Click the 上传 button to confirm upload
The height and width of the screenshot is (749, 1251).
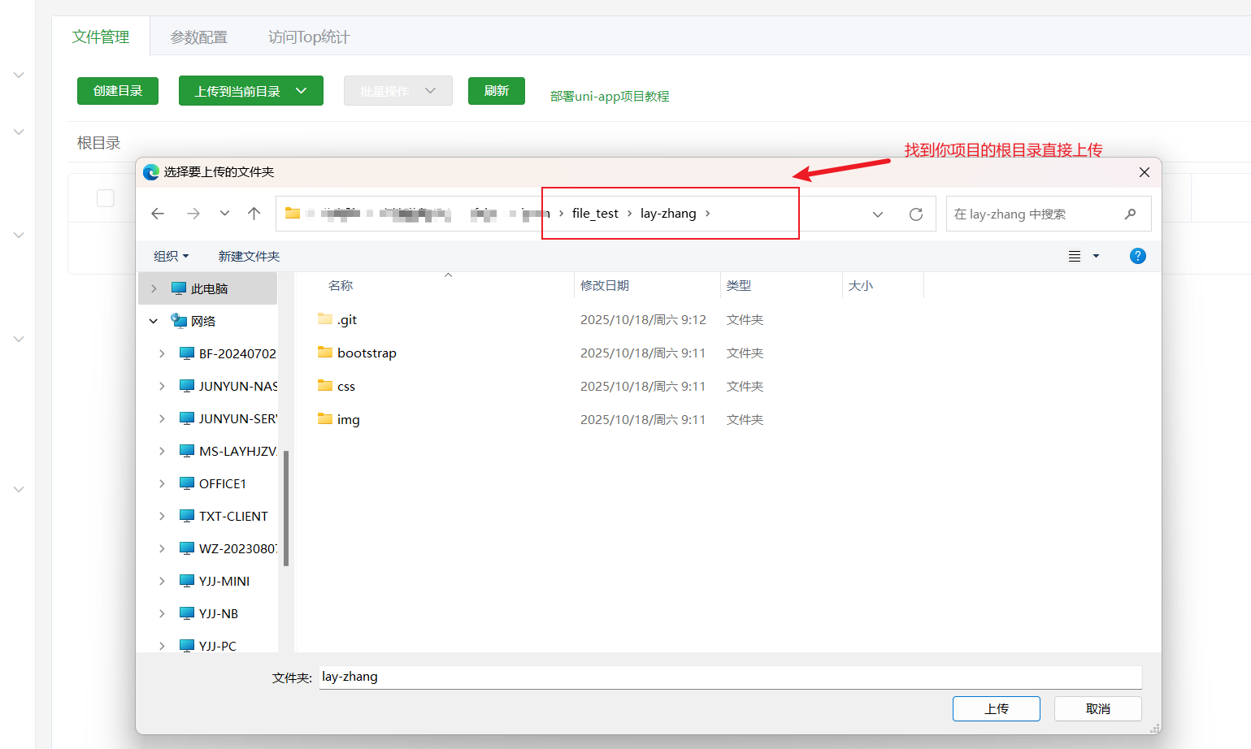pyautogui.click(x=996, y=708)
